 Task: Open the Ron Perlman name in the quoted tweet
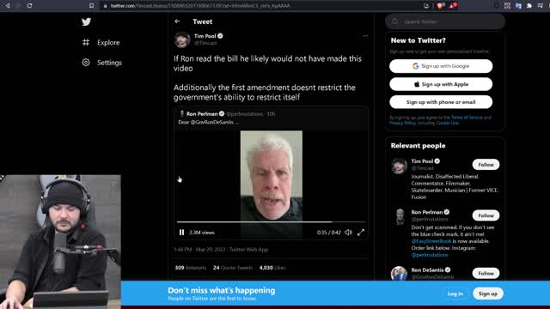pos(202,114)
